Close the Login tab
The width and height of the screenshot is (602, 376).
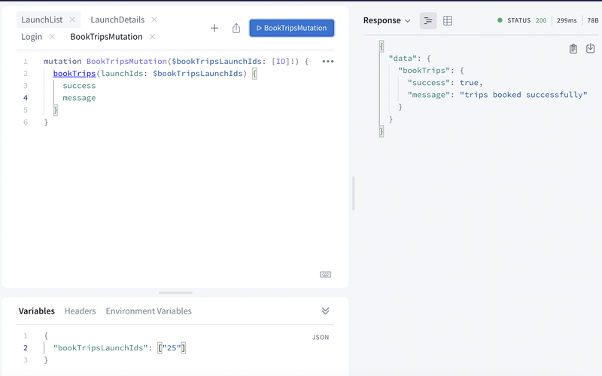(52, 36)
